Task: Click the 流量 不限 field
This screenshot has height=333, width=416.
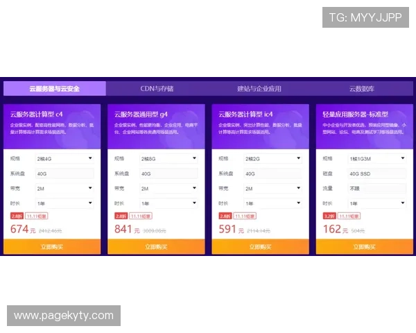Action: tap(377, 188)
